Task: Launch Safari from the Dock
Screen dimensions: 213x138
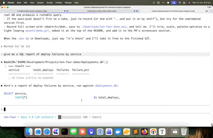Action: pyautogui.click(x=47, y=132)
